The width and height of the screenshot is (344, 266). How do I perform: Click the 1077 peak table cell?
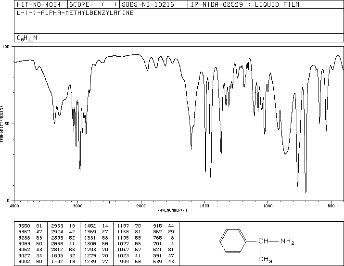tap(123, 243)
